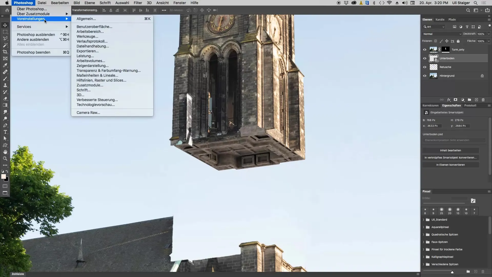Click In Ebenen konvertieren button
Image resolution: width=492 pixels, height=277 pixels.
point(450,165)
